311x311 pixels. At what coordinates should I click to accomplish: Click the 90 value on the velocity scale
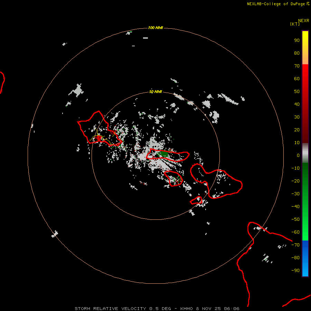(297, 40)
